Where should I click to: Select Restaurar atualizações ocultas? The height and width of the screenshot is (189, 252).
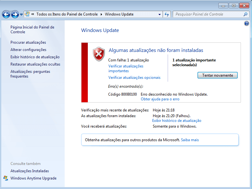(x=35, y=64)
